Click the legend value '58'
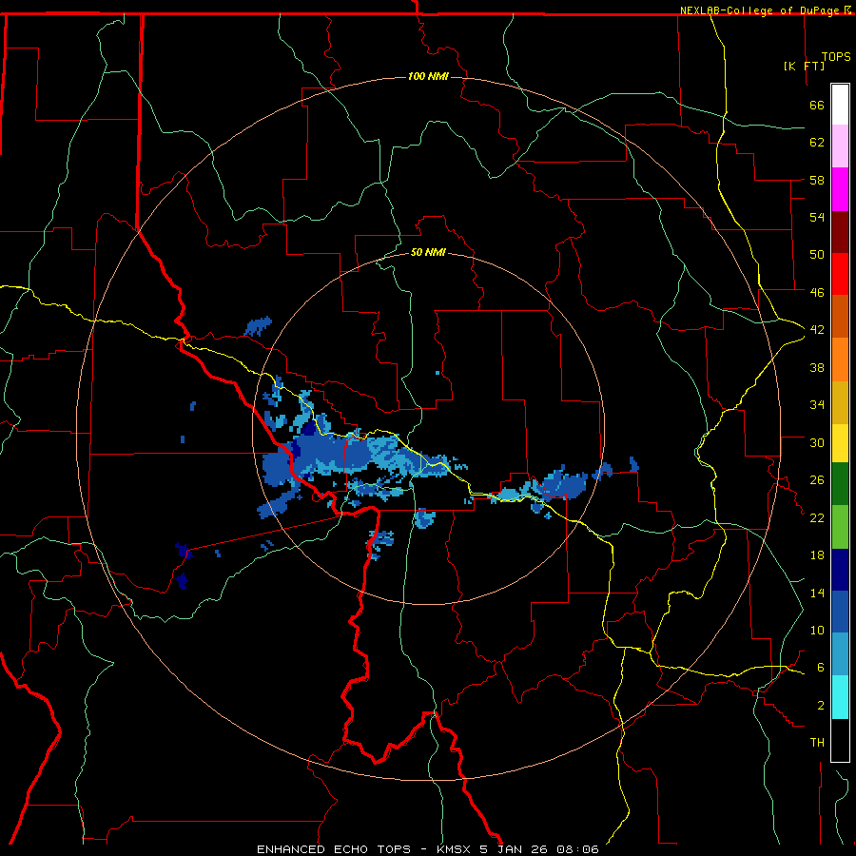The height and width of the screenshot is (856, 856). [817, 180]
